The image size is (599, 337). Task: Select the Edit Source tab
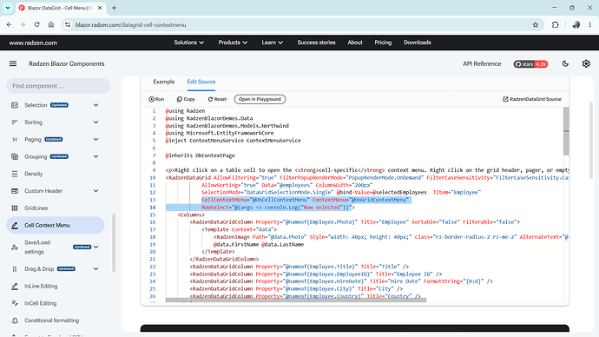201,82
